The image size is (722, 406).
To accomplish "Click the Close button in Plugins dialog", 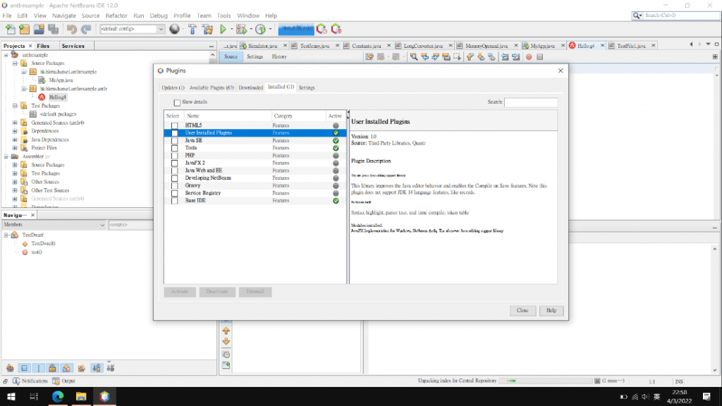I will (522, 310).
